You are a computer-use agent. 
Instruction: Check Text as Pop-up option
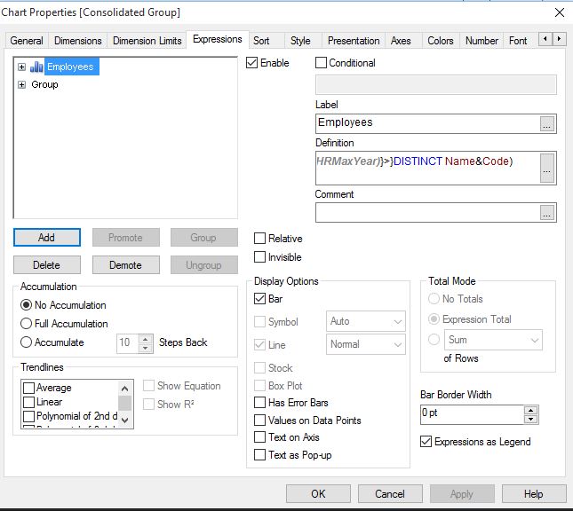tap(259, 455)
